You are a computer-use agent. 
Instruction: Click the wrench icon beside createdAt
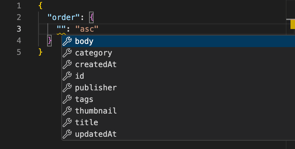(x=67, y=65)
